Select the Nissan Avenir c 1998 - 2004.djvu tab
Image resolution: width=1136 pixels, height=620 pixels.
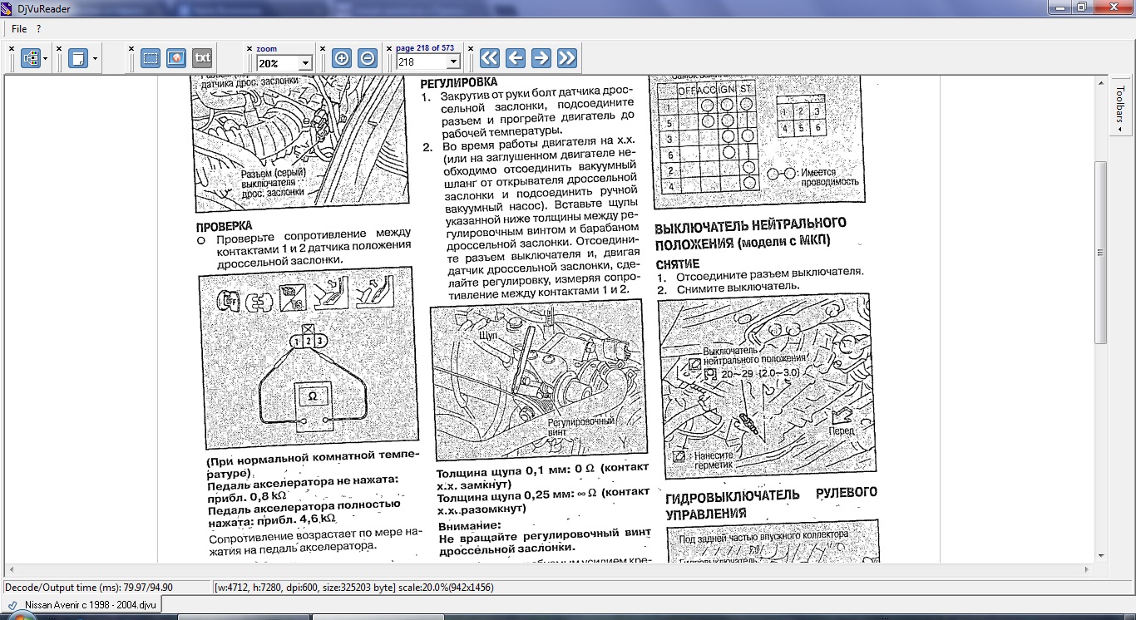click(81, 604)
